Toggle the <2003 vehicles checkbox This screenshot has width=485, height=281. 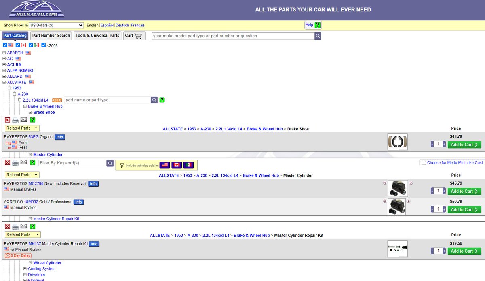point(44,45)
